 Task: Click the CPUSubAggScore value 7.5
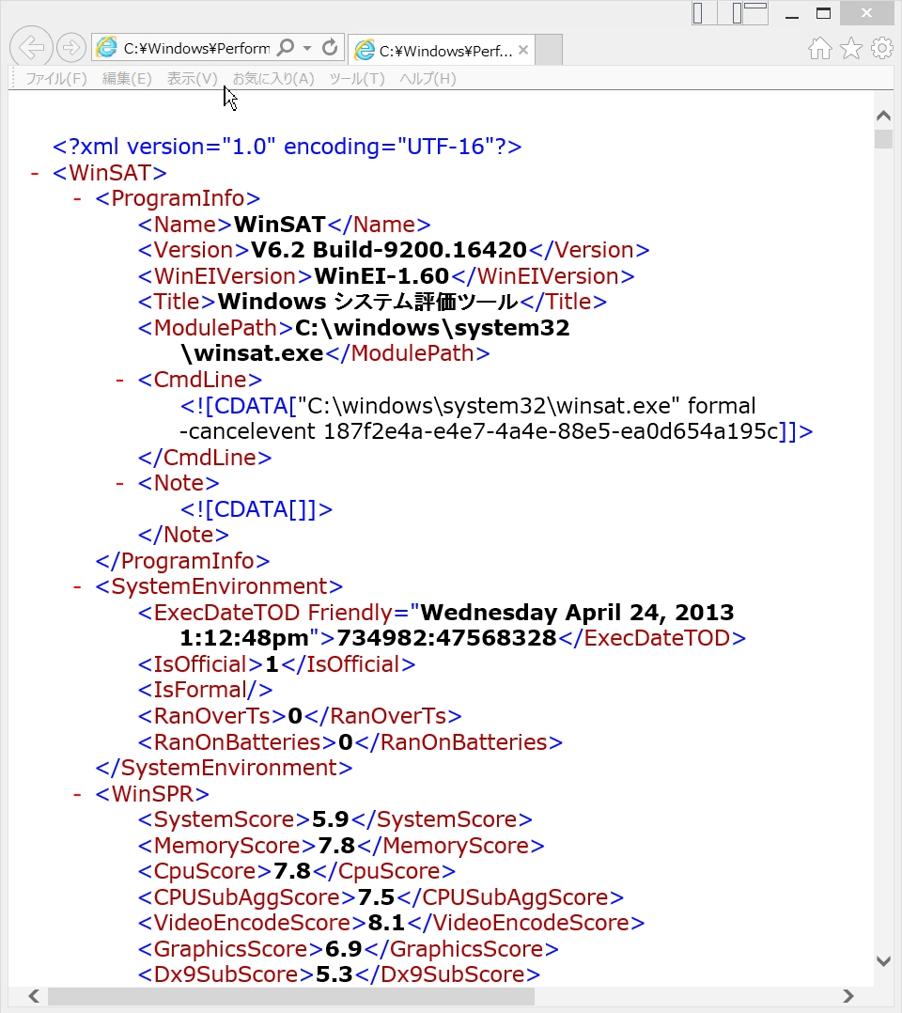(x=376, y=897)
